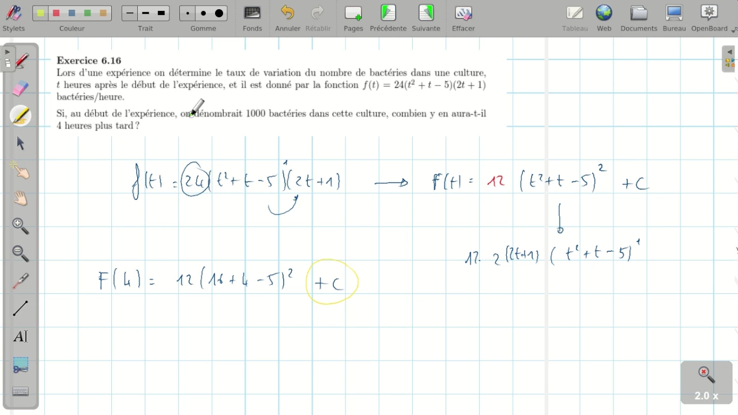Select the Laser pointer tool
738x415 pixels.
click(x=21, y=281)
